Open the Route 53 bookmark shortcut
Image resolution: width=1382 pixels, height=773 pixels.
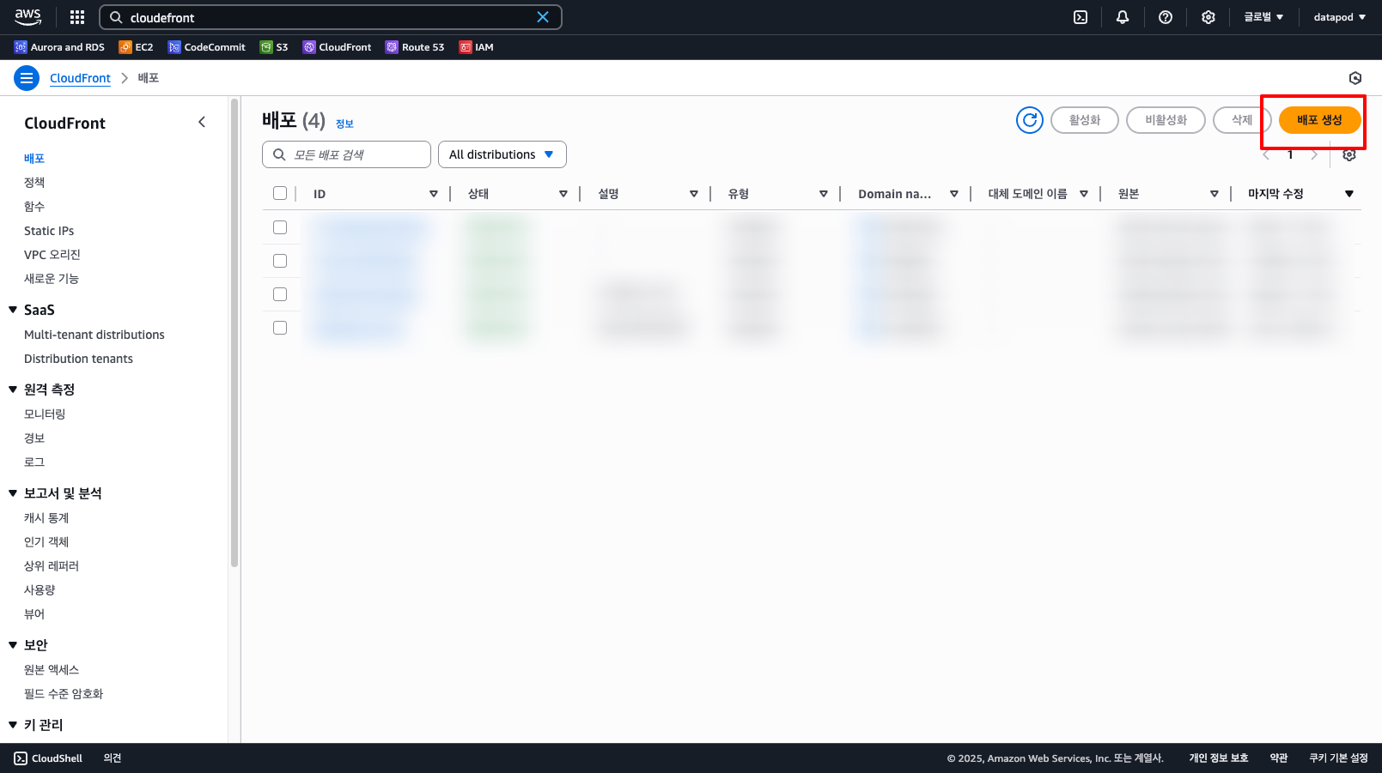[x=415, y=47]
